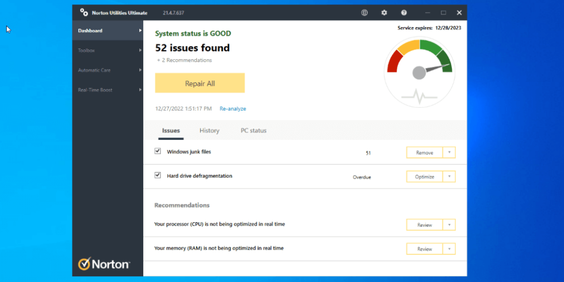The image size is (564, 282).
Task: Switch to the History tab
Action: click(x=209, y=131)
